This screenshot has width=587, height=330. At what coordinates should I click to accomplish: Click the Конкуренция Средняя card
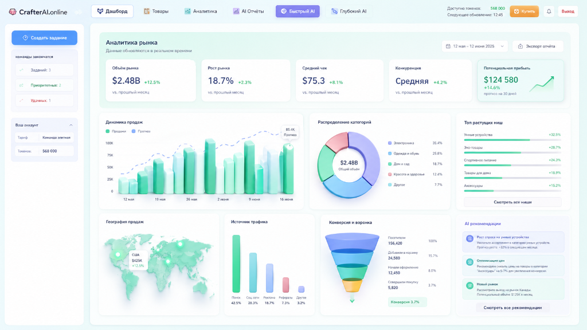click(x=431, y=80)
